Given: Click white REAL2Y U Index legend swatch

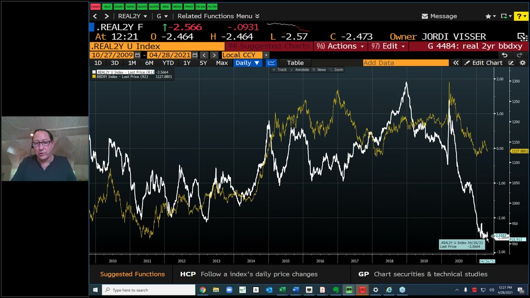Looking at the screenshot, I should (x=94, y=72).
